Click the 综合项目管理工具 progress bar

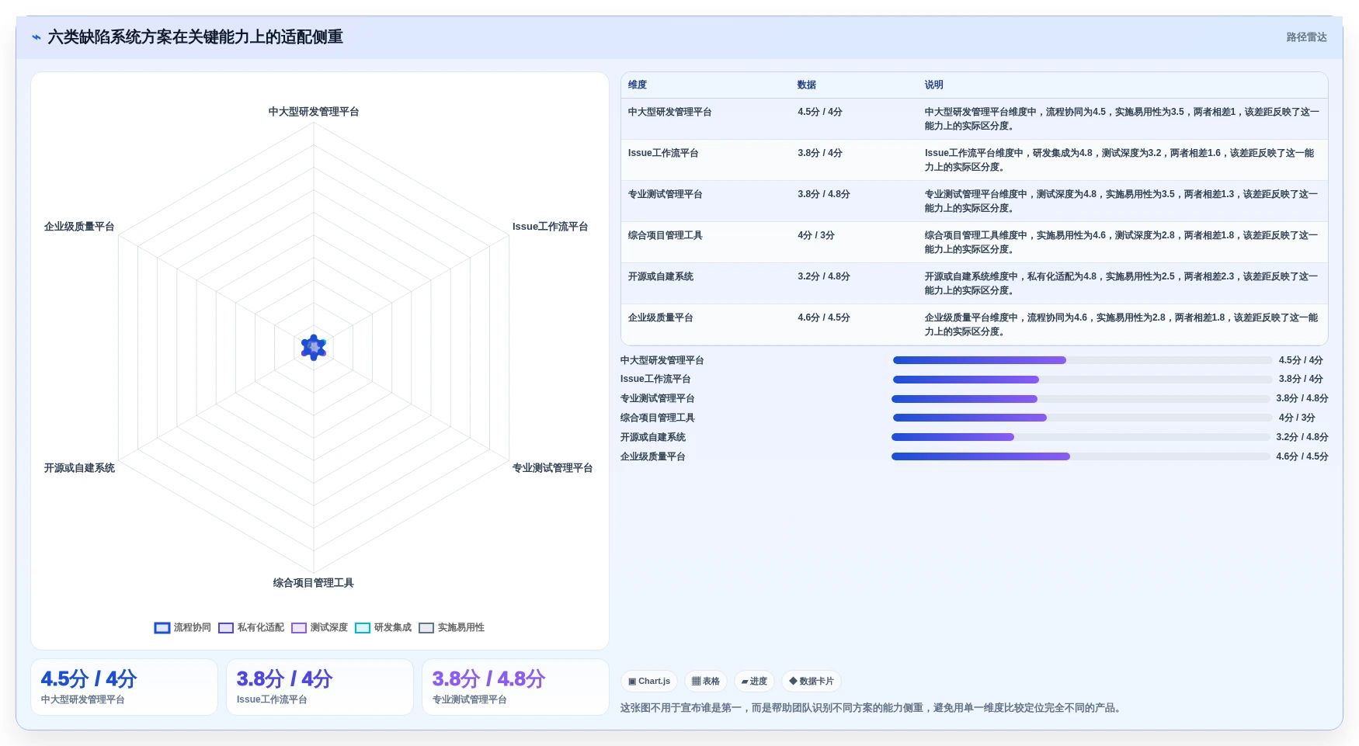1083,418
